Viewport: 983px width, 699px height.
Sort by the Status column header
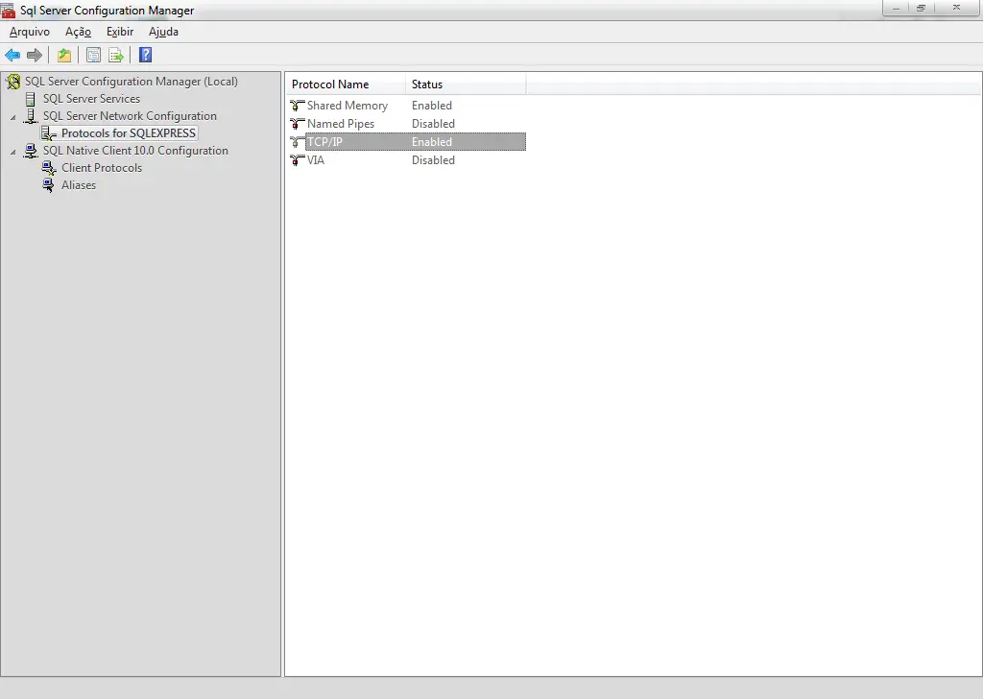point(466,84)
